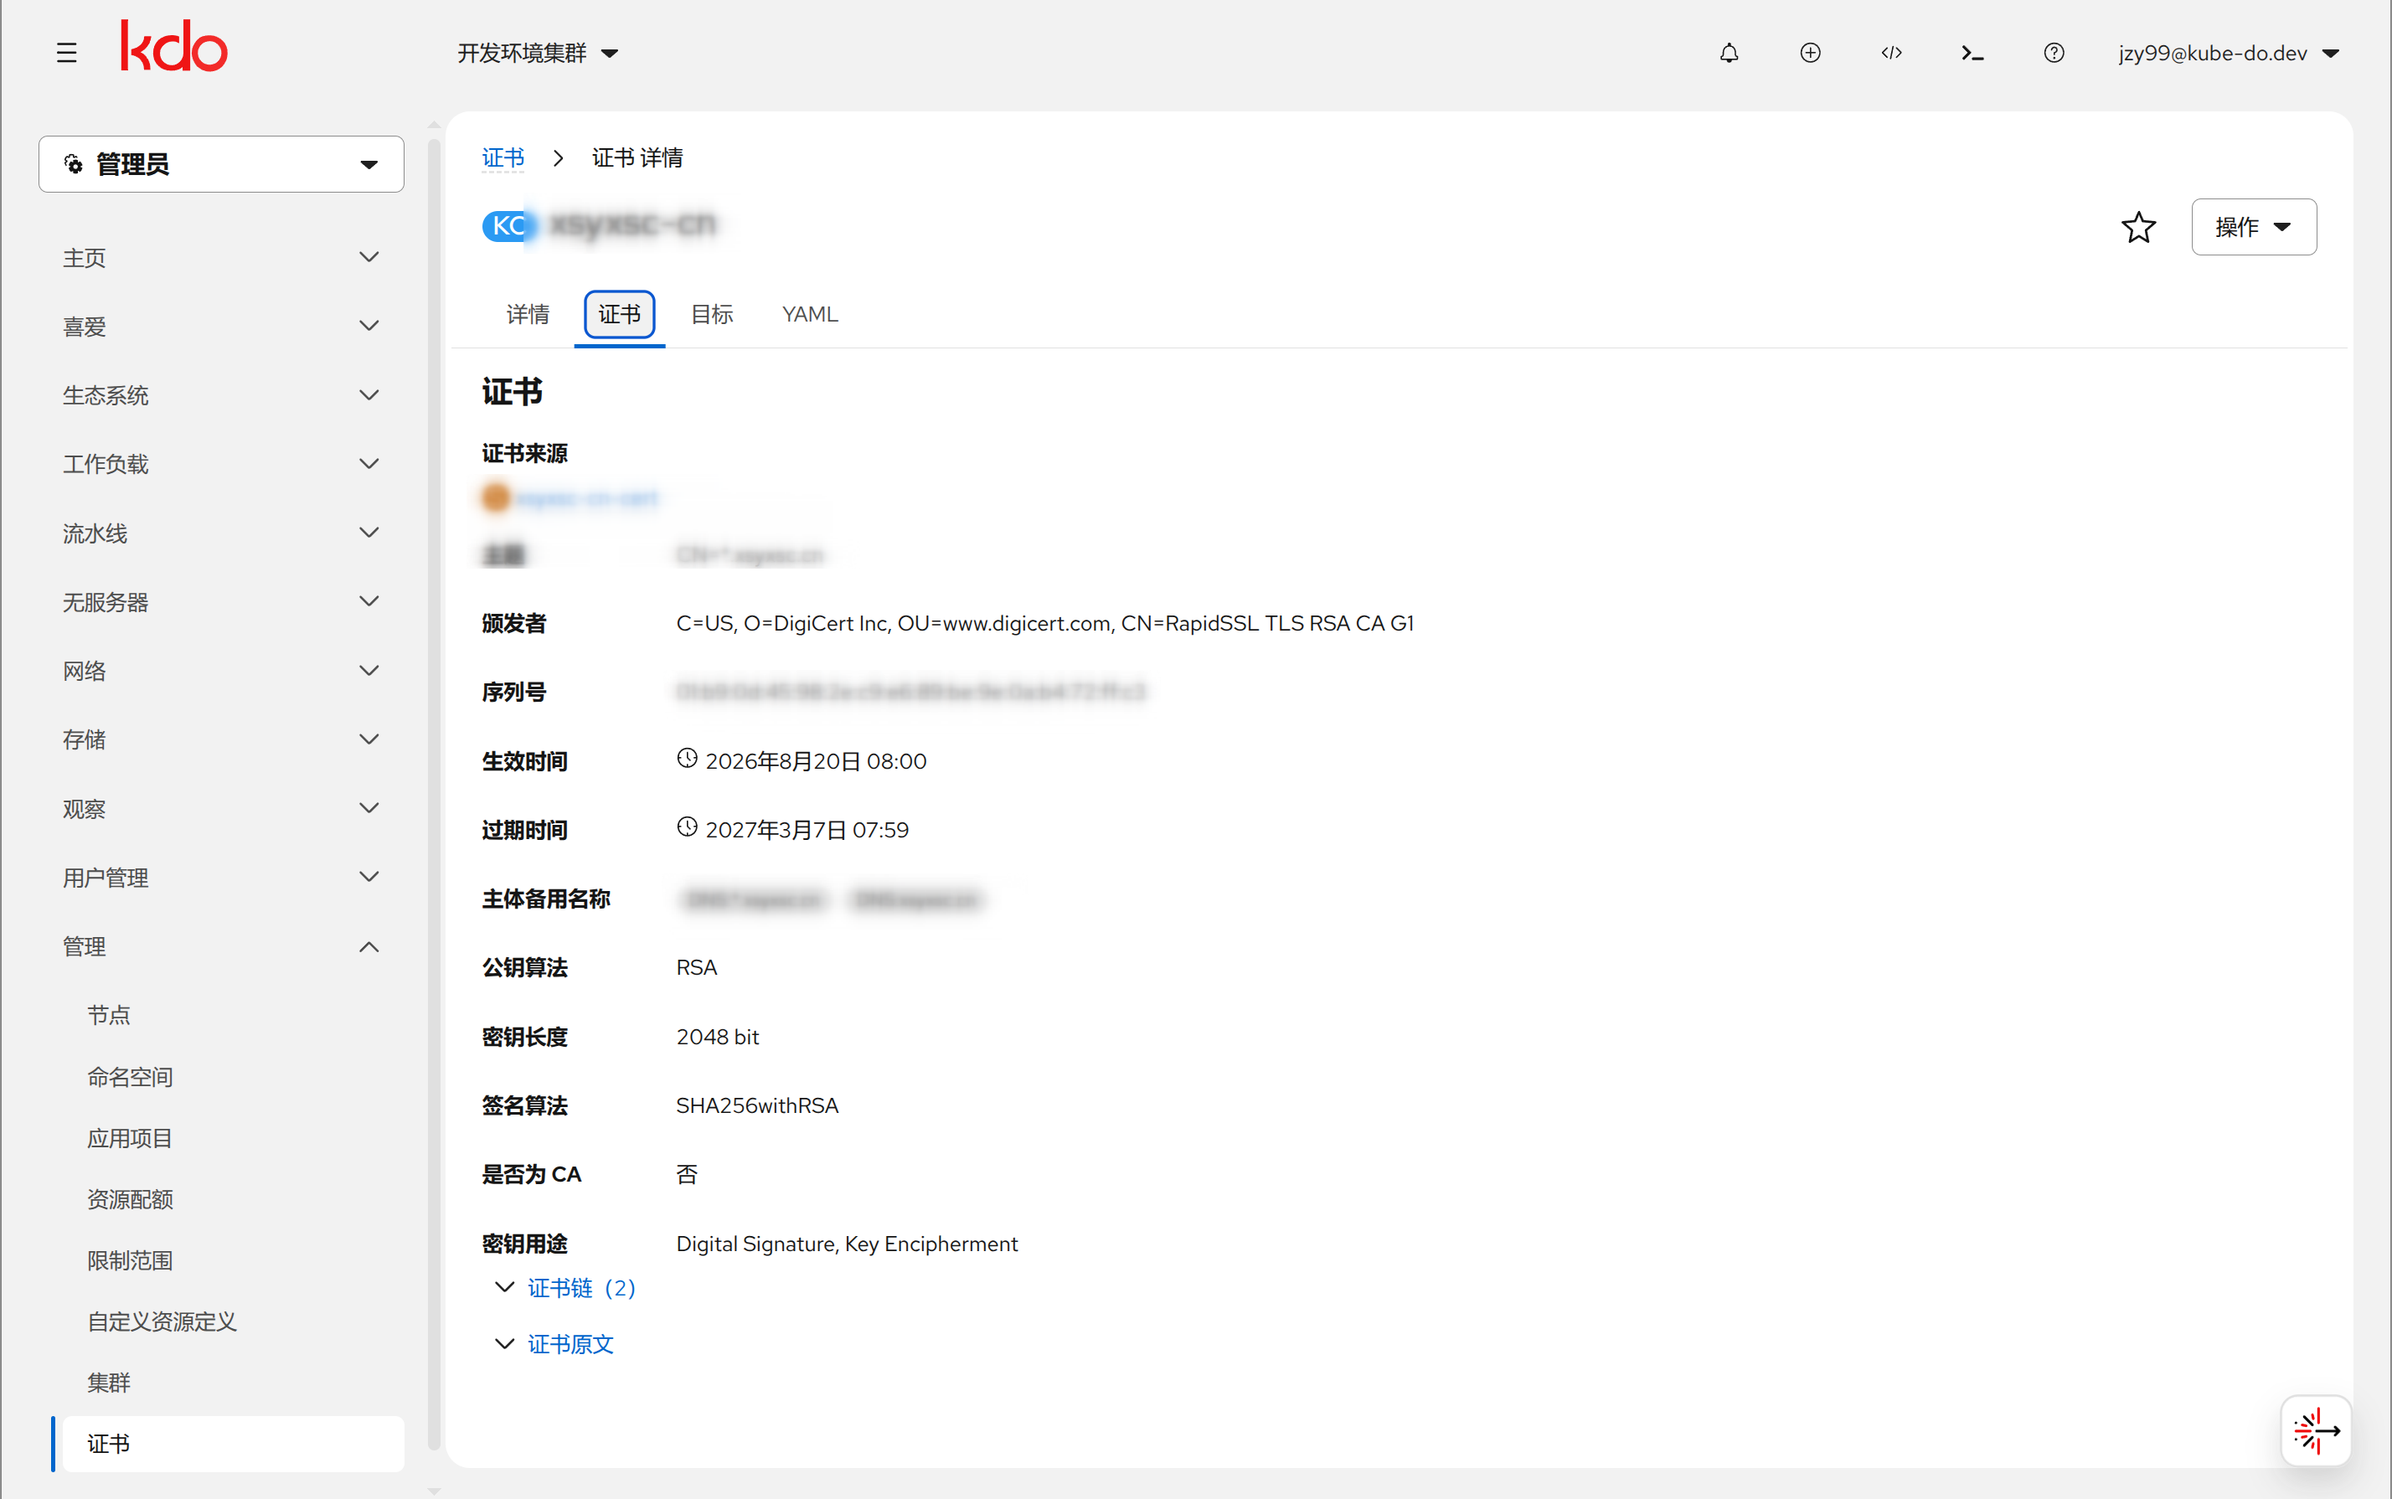Screen dimensions: 2392x1499
Task: Click the clock icon beside 过期时间
Action: 687,827
